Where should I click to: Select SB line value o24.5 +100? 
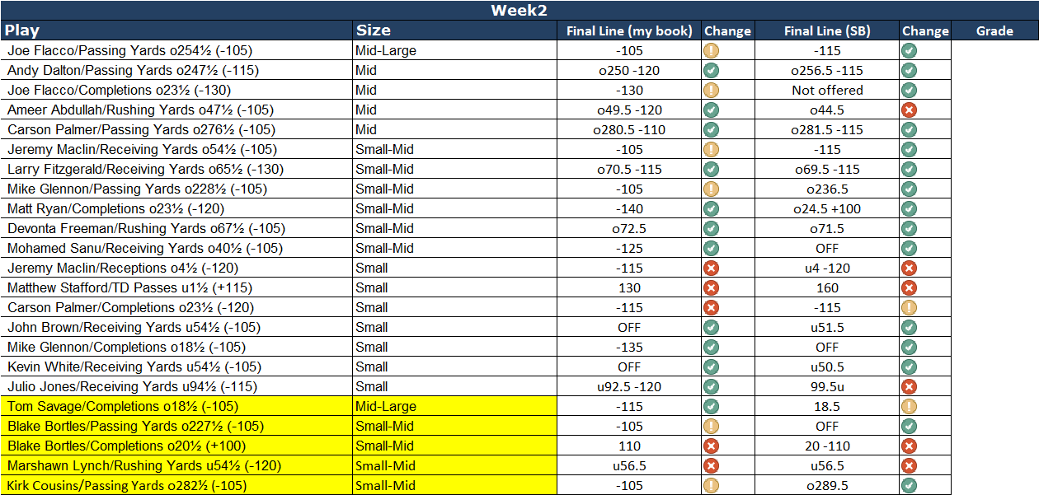click(827, 208)
